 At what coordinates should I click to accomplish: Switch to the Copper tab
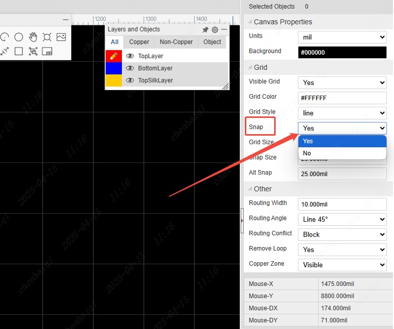pyautogui.click(x=139, y=42)
